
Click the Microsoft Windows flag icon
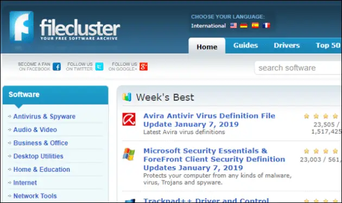129,154
